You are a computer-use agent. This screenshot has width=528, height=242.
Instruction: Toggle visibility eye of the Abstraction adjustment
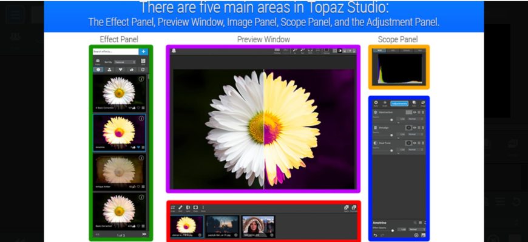point(415,113)
